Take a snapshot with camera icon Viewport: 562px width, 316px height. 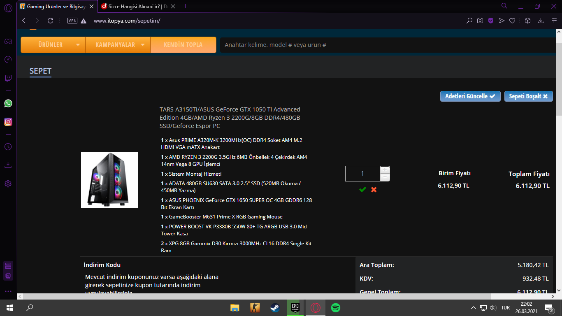pyautogui.click(x=480, y=21)
